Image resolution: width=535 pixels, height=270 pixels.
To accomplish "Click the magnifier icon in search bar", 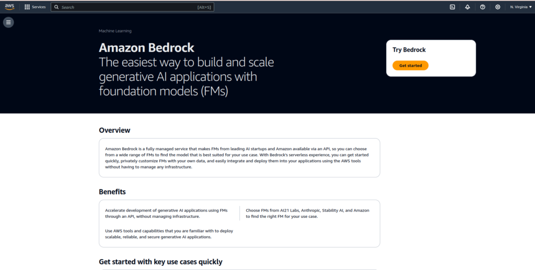I will (x=56, y=7).
